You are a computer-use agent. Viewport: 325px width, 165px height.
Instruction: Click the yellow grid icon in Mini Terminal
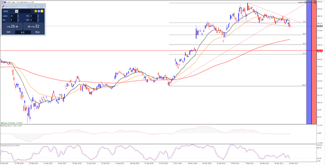(x=42, y=11)
